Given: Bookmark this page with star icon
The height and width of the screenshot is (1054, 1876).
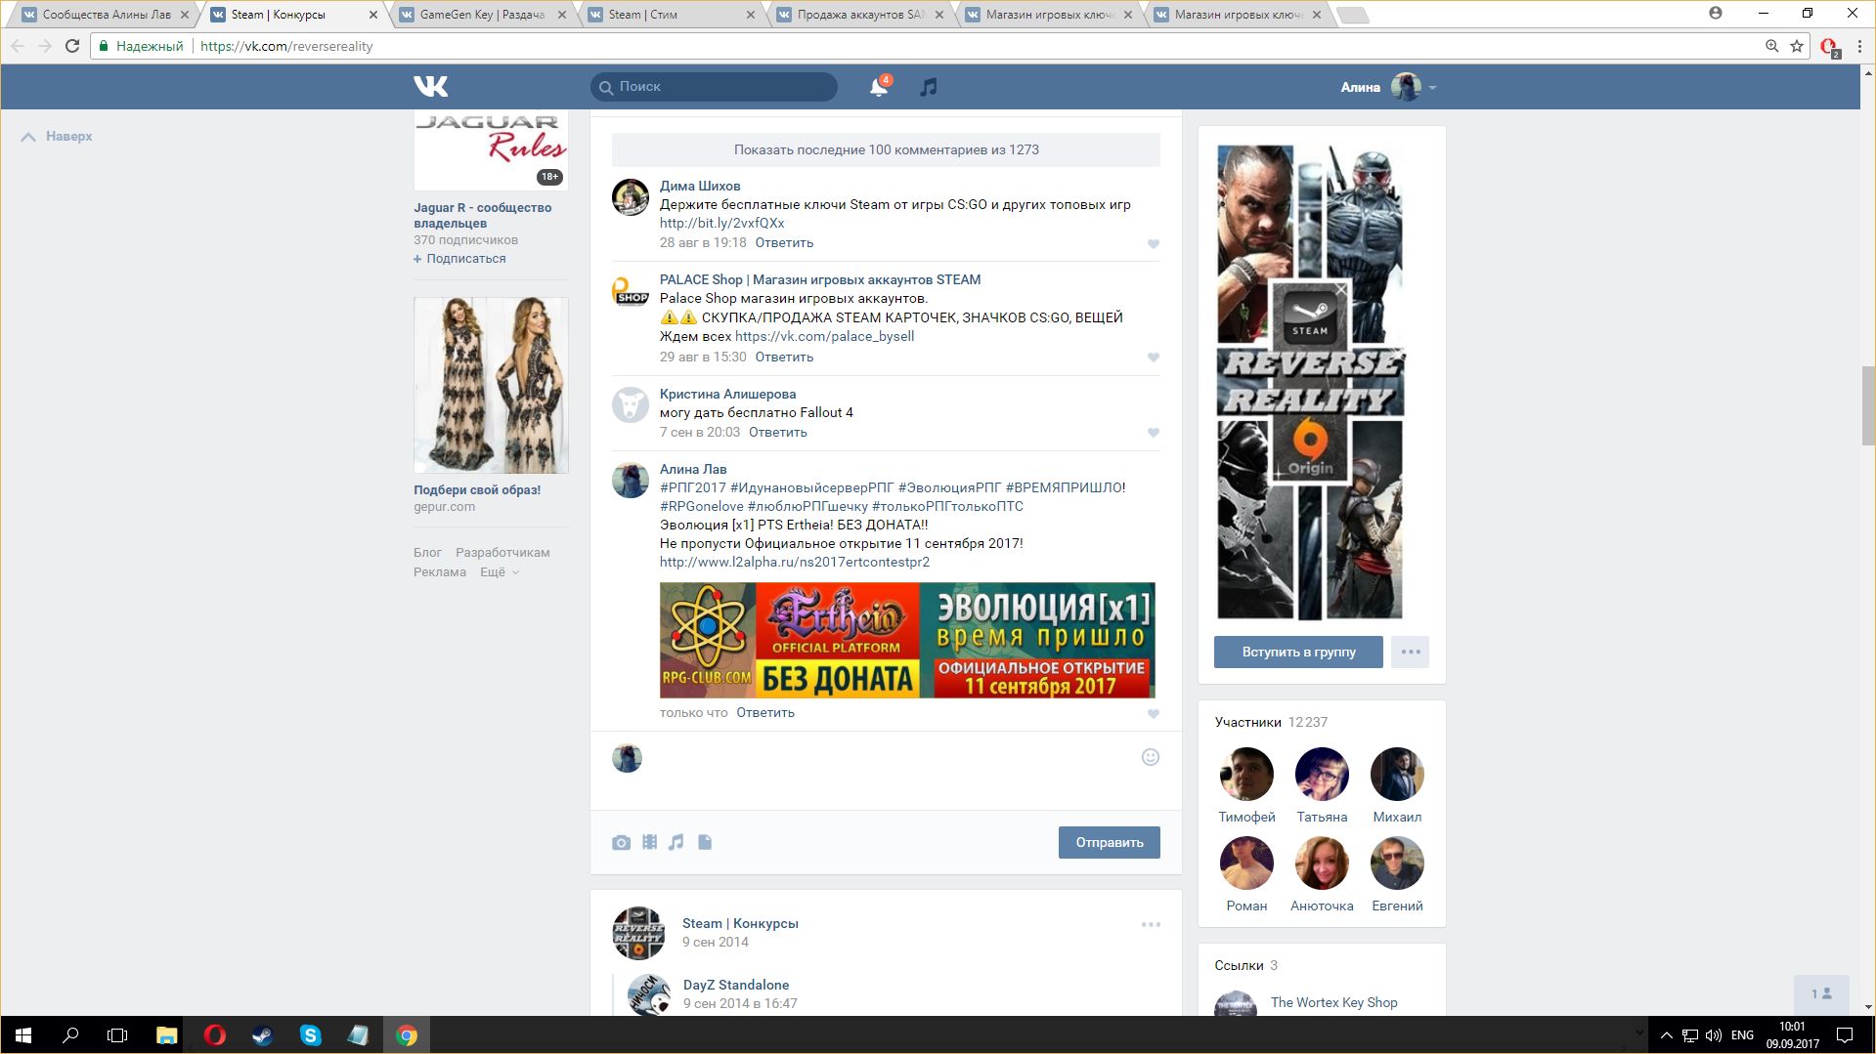Looking at the screenshot, I should 1797,46.
